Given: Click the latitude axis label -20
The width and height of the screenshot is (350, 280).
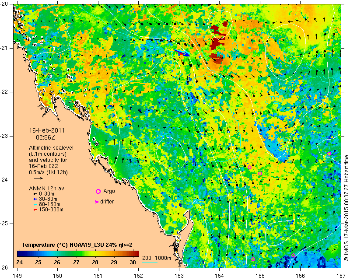Looking at the screenshot, I should 5,4.
